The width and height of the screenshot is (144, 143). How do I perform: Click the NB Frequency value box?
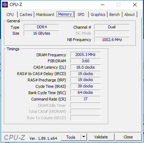[112, 40]
